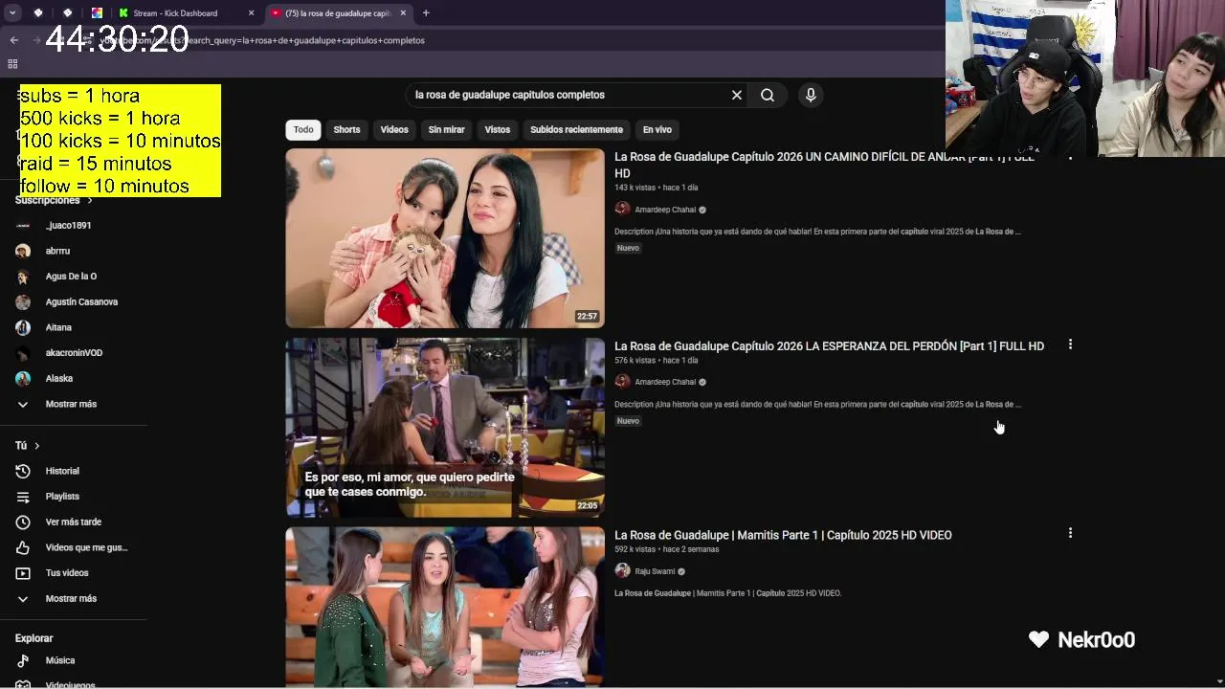Open Agustín Casanova channel
Image resolution: width=1225 pixels, height=689 pixels.
pyautogui.click(x=81, y=302)
